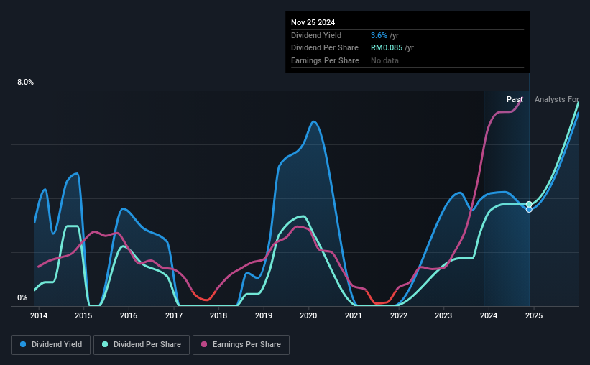Click the 8.0% y-axis label
The image size is (590, 365).
[x=26, y=83]
